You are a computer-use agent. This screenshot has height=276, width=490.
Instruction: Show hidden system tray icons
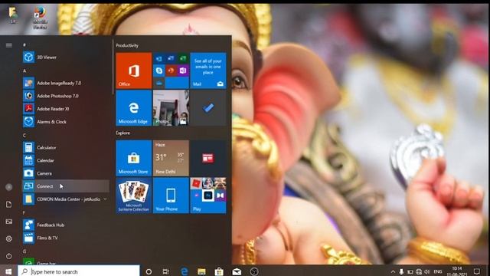(x=393, y=271)
